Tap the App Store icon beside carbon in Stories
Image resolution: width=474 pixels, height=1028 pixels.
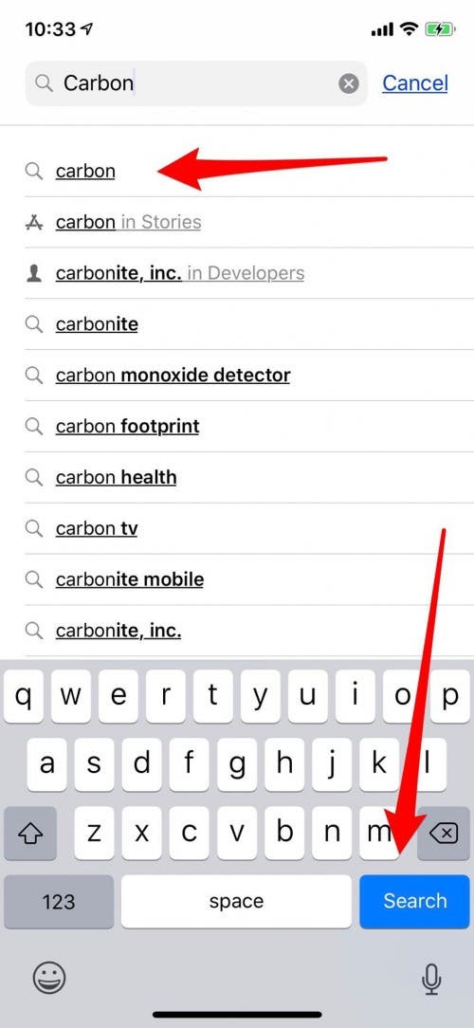click(33, 222)
